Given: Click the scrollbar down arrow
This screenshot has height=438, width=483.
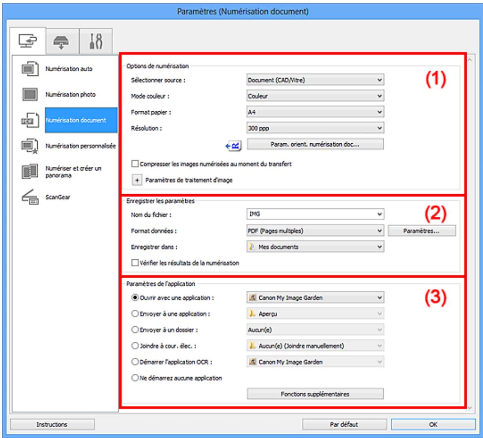Looking at the screenshot, I should point(469,408).
